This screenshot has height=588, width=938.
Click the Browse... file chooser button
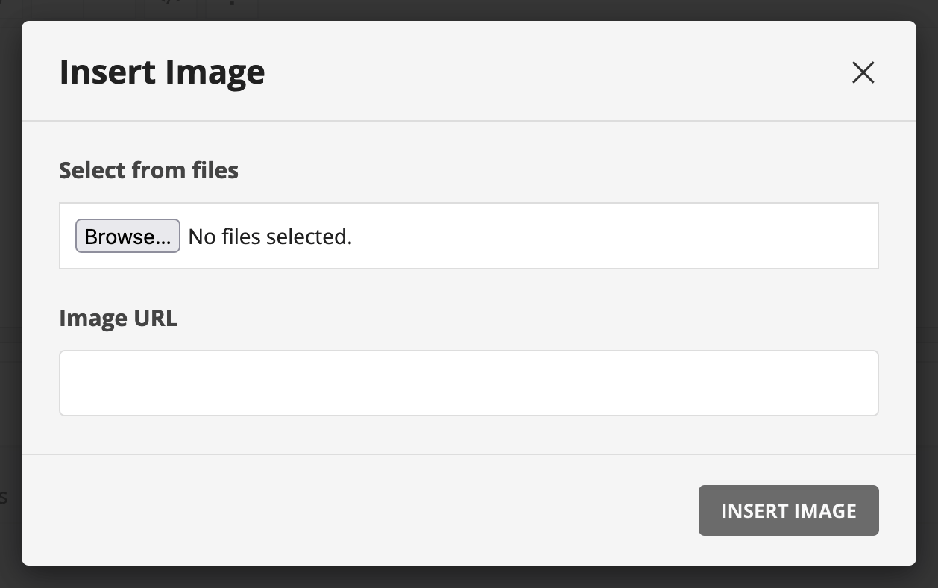tap(128, 236)
